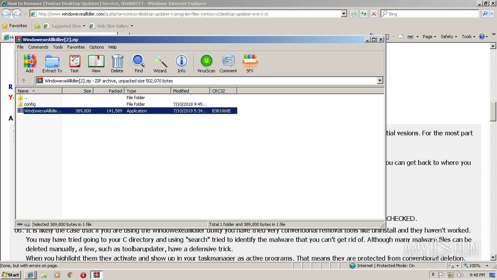Open the WinRAR Tools menu
Image resolution: width=497 pixels, height=280 pixels.
point(58,47)
